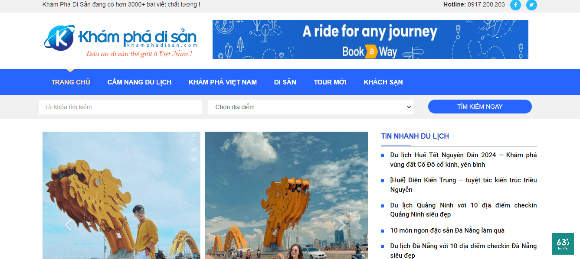This screenshot has width=580, height=259.
Task: Open the Cẩm Nang Du Lịch menu
Action: [x=139, y=82]
